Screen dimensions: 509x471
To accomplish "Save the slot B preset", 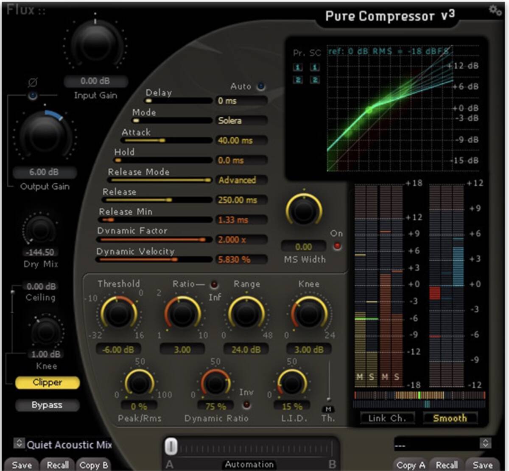I will [x=483, y=465].
